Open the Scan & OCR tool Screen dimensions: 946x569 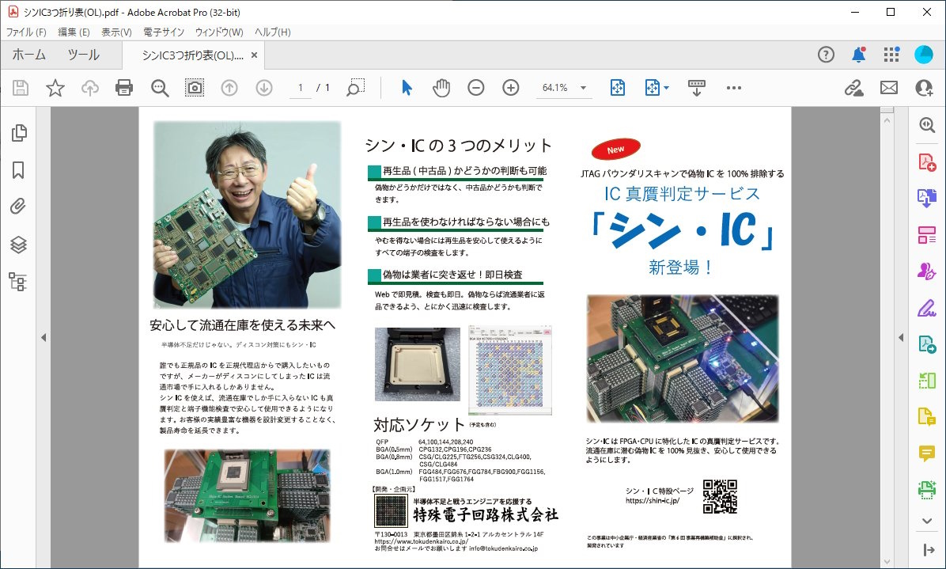pos(927,489)
